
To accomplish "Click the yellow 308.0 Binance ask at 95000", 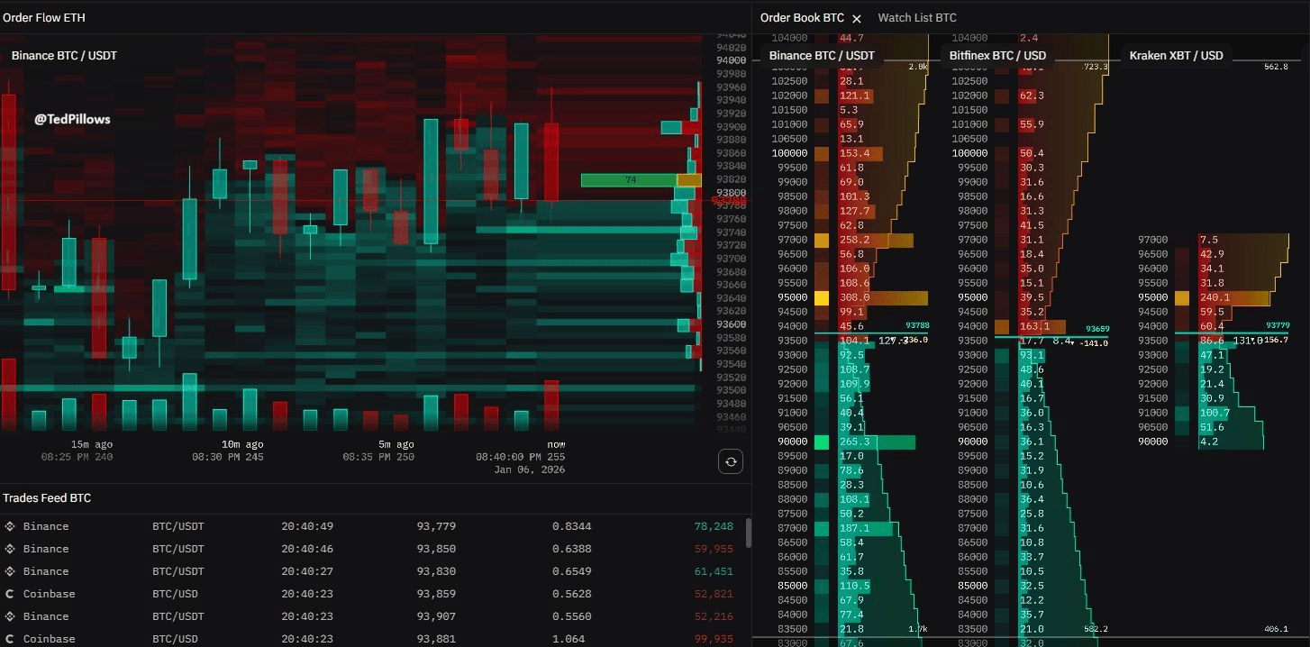I will 853,297.
